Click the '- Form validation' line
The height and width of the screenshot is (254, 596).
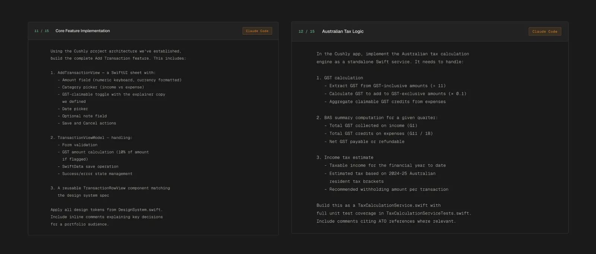coord(77,145)
